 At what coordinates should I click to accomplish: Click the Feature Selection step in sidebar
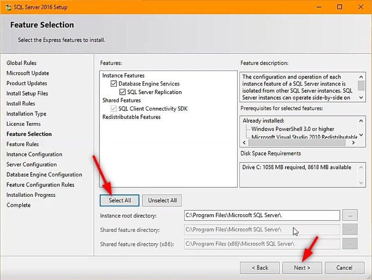[x=29, y=134]
